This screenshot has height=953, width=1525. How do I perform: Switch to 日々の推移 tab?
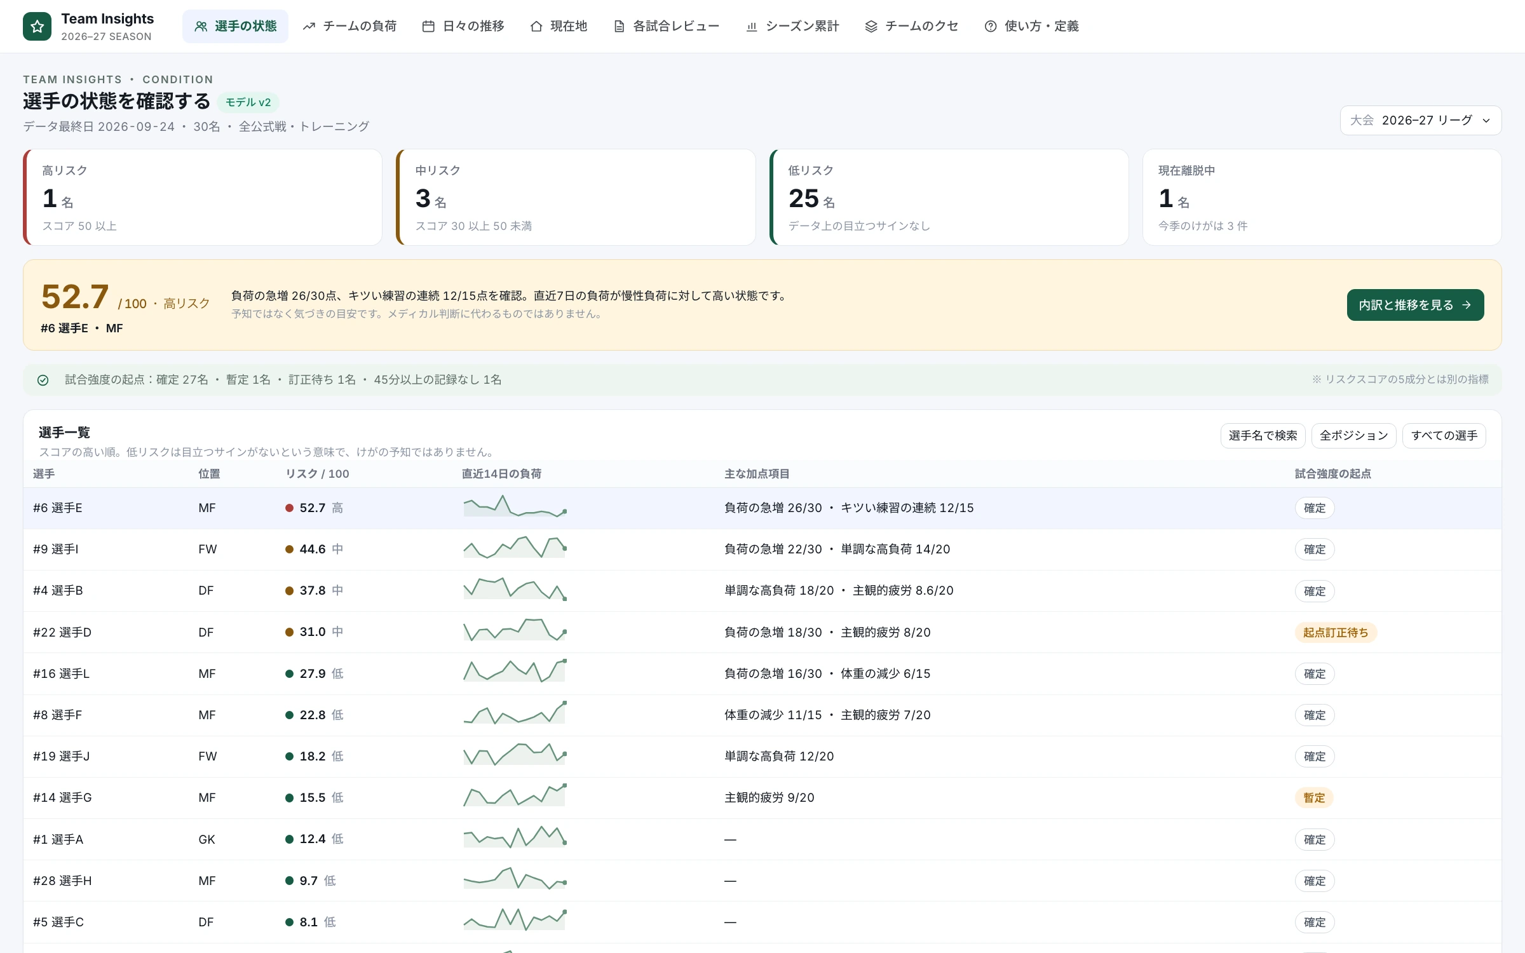[x=463, y=26]
